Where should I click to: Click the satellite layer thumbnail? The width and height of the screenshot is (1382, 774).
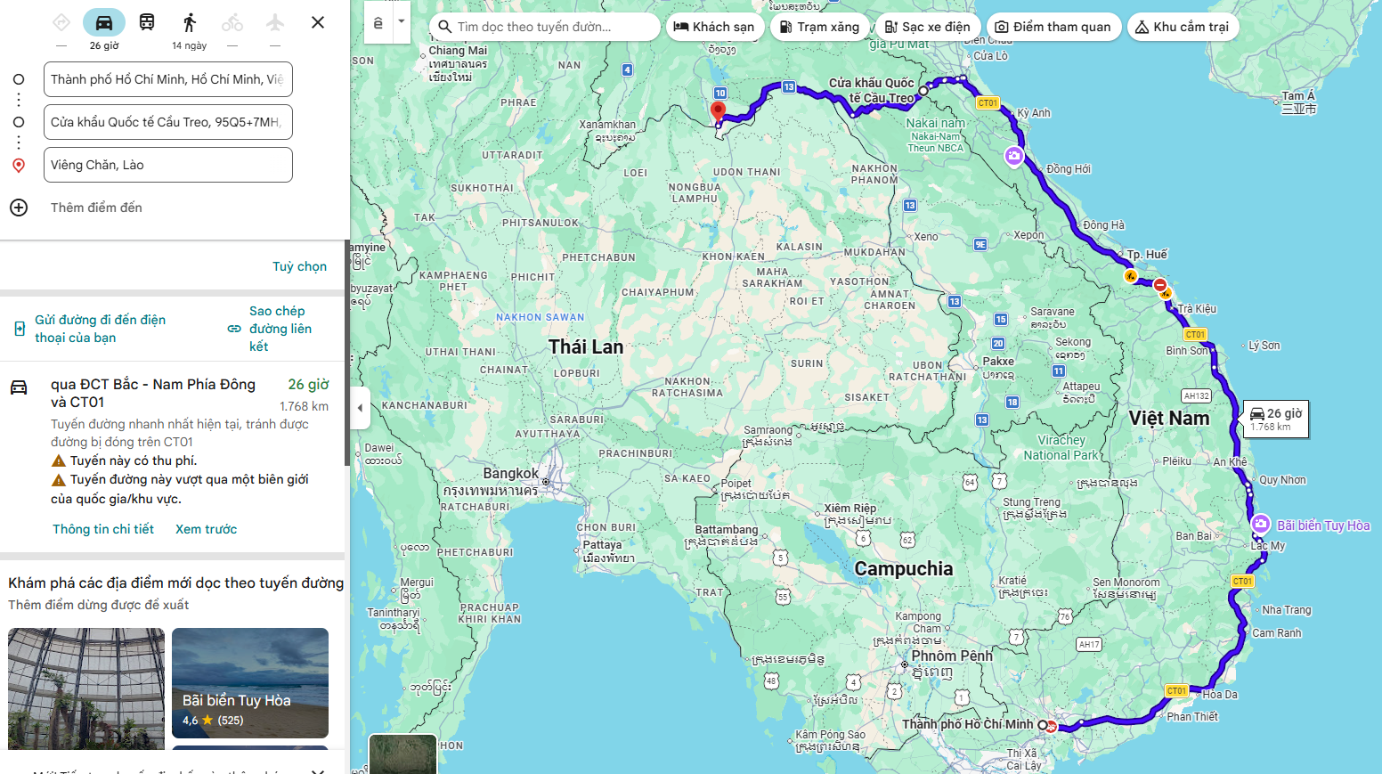tap(402, 754)
